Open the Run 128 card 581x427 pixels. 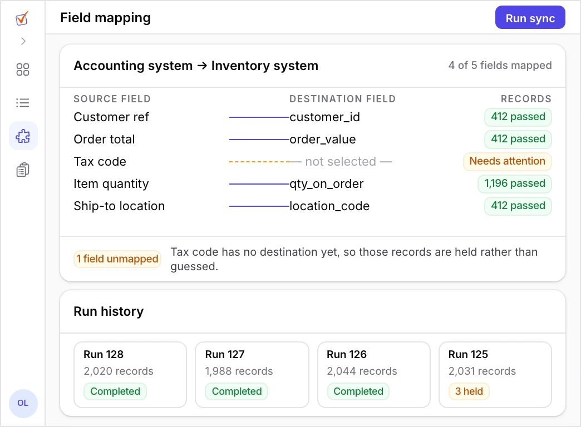pyautogui.click(x=130, y=374)
